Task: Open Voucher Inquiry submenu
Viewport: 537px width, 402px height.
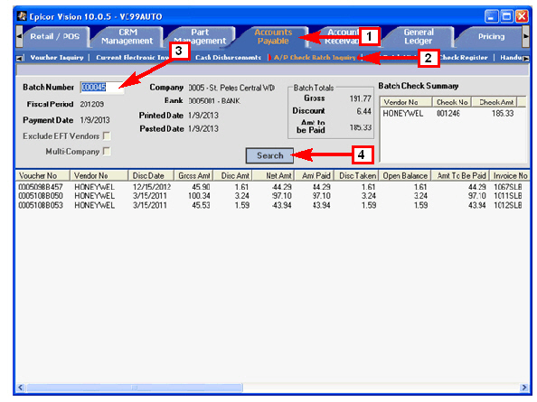Action: (x=57, y=58)
